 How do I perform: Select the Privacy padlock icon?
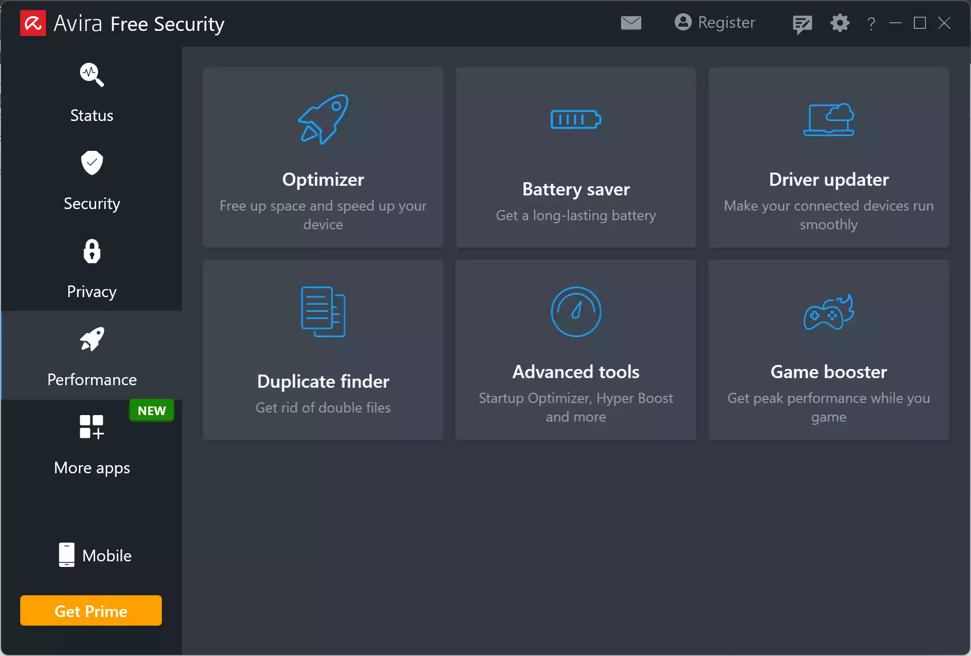[92, 252]
